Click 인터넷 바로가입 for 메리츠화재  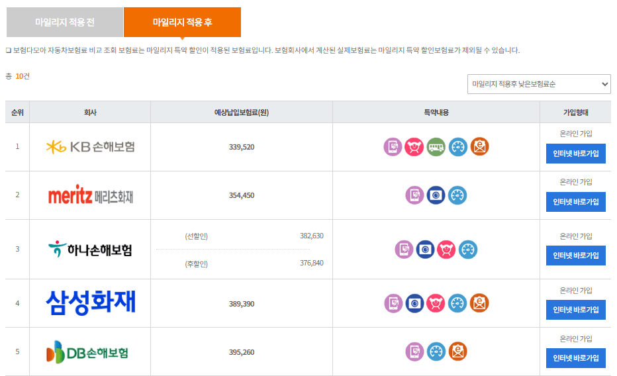pyautogui.click(x=576, y=202)
